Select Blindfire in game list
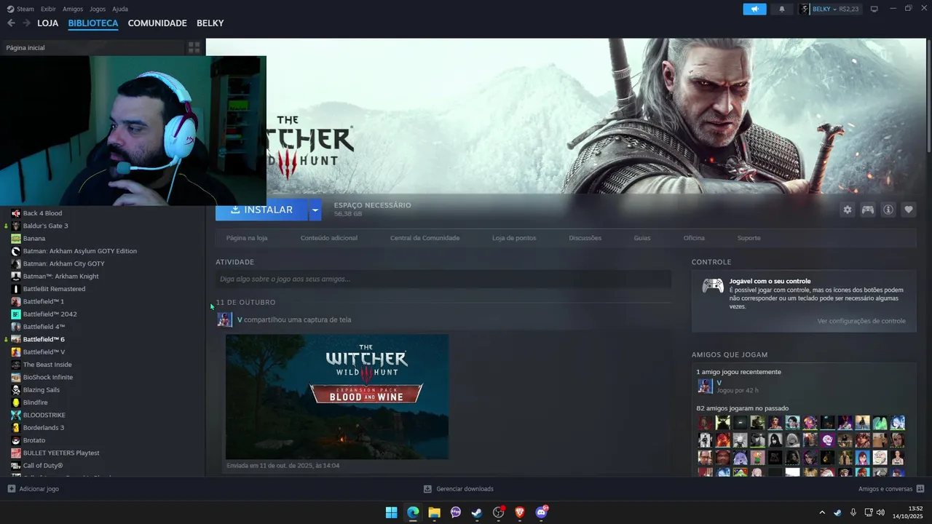 point(35,402)
